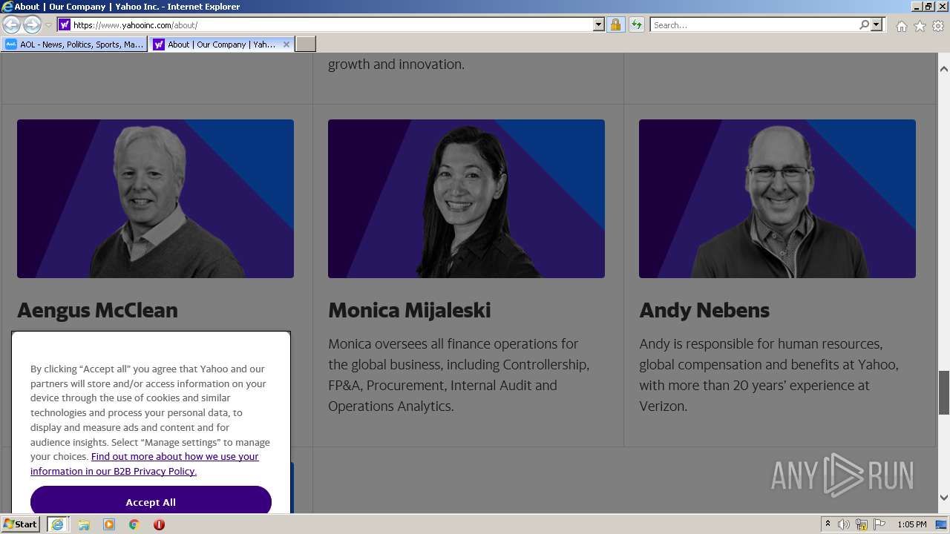Open the Tools gear icon
This screenshot has height=534, width=950.
point(938,26)
